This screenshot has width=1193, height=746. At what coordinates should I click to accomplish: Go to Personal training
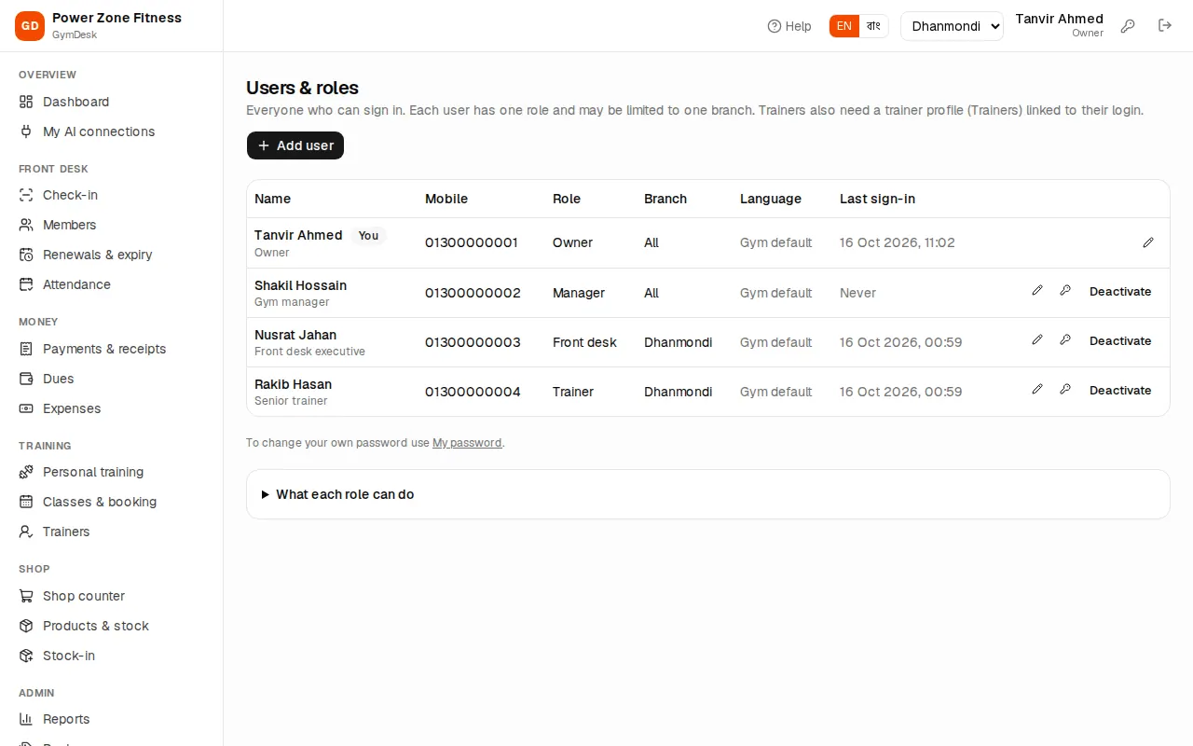112,472
